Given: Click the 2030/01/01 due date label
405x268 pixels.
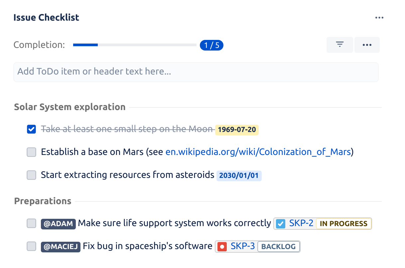Looking at the screenshot, I should tap(239, 176).
